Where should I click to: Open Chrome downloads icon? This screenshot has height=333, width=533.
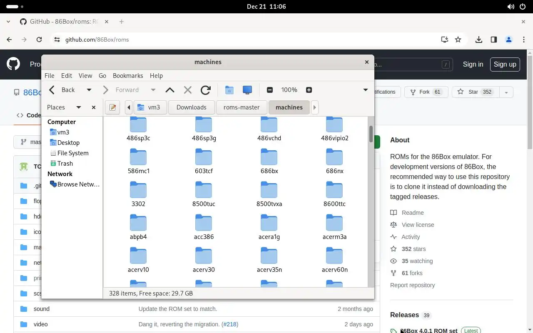pyautogui.click(x=479, y=40)
